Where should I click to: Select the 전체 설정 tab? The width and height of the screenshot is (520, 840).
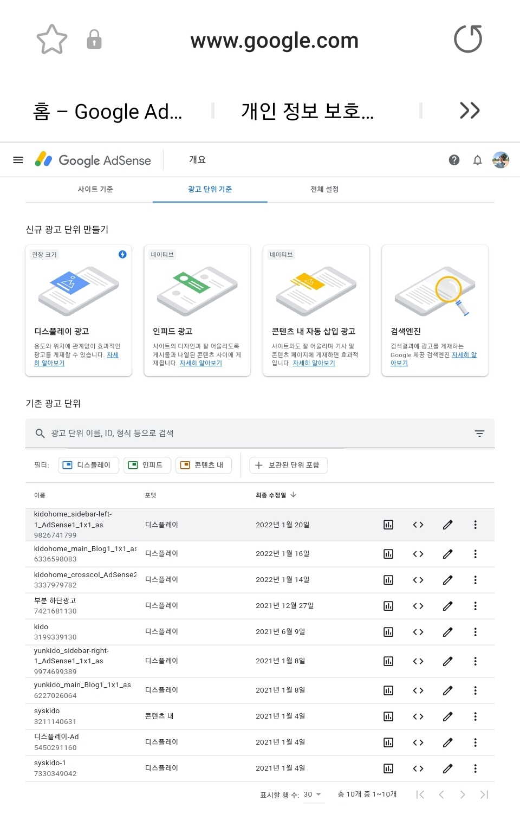click(x=324, y=189)
